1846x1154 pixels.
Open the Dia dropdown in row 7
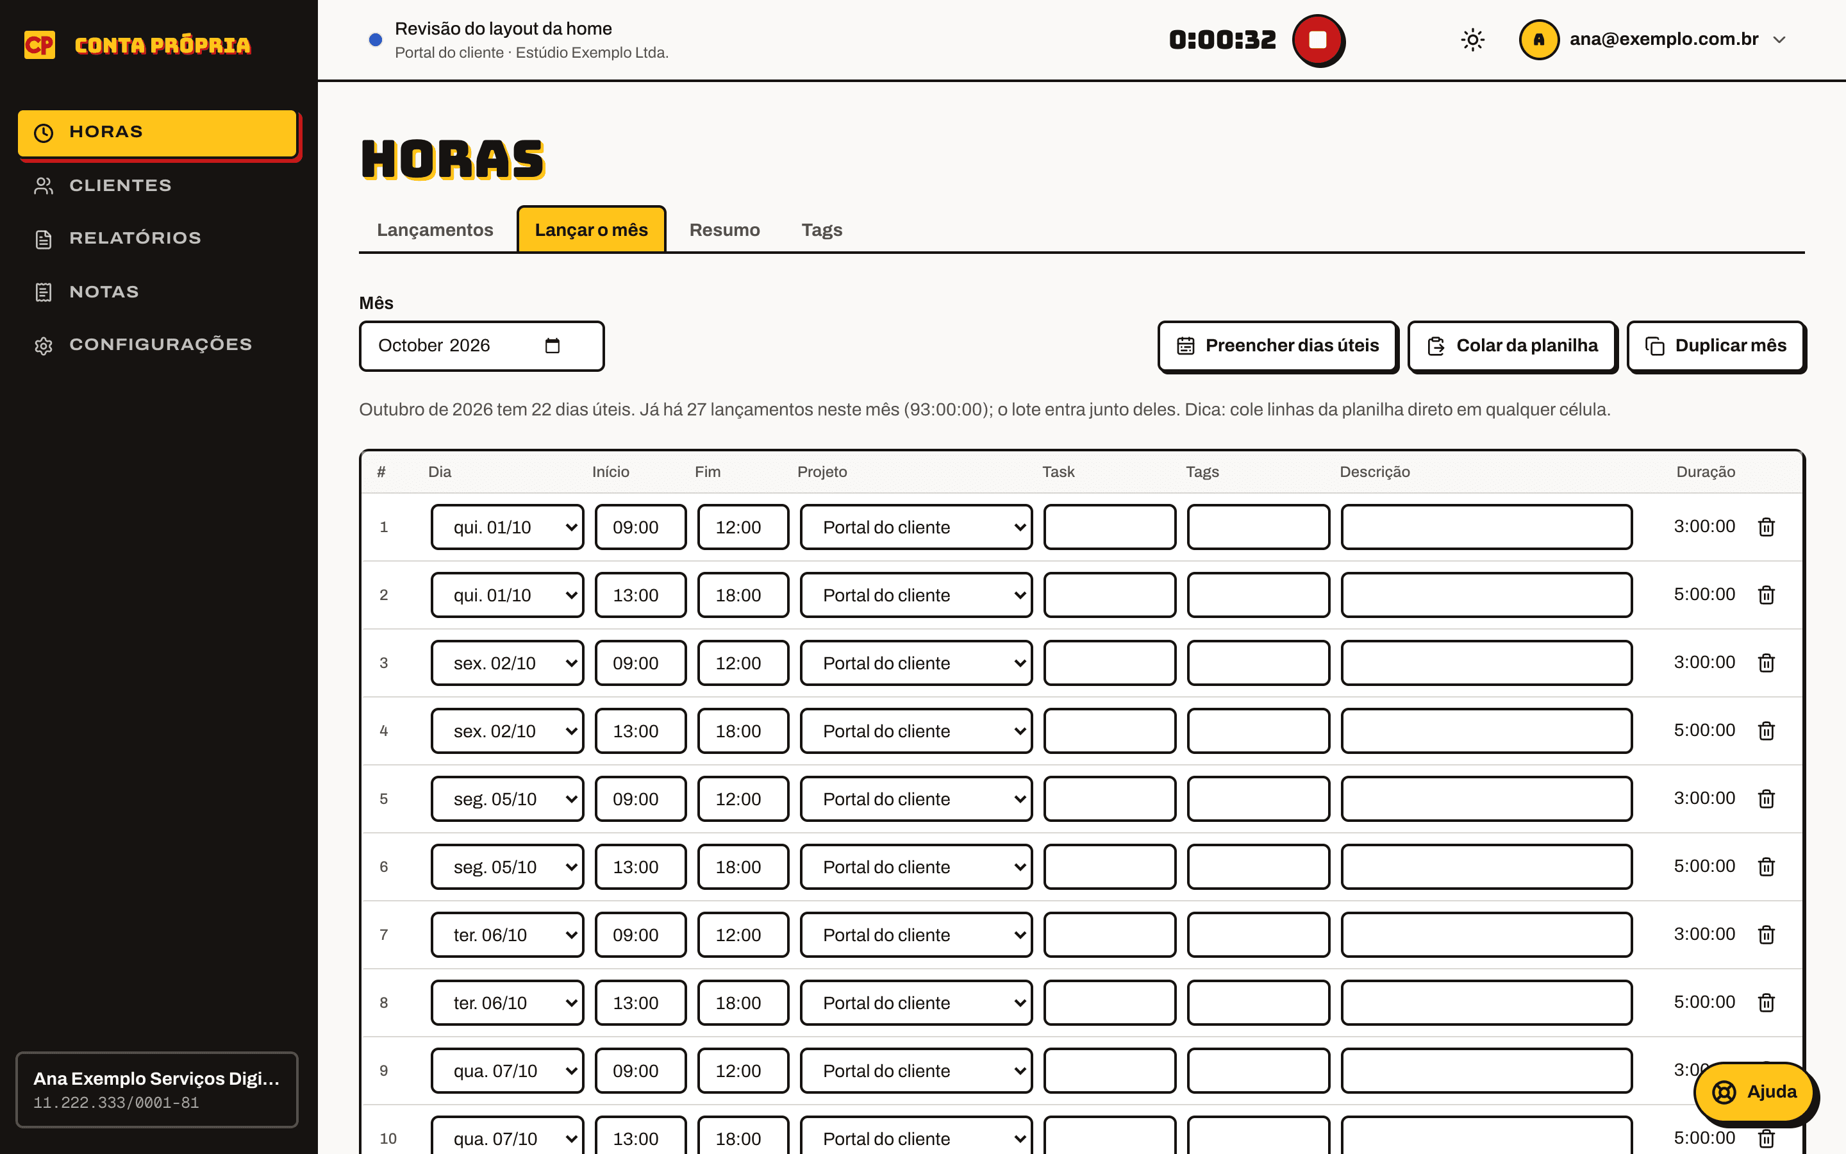pyautogui.click(x=507, y=934)
